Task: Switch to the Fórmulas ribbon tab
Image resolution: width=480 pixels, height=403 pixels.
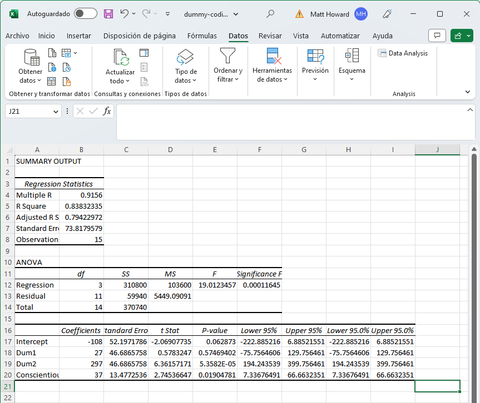Action: (x=202, y=36)
